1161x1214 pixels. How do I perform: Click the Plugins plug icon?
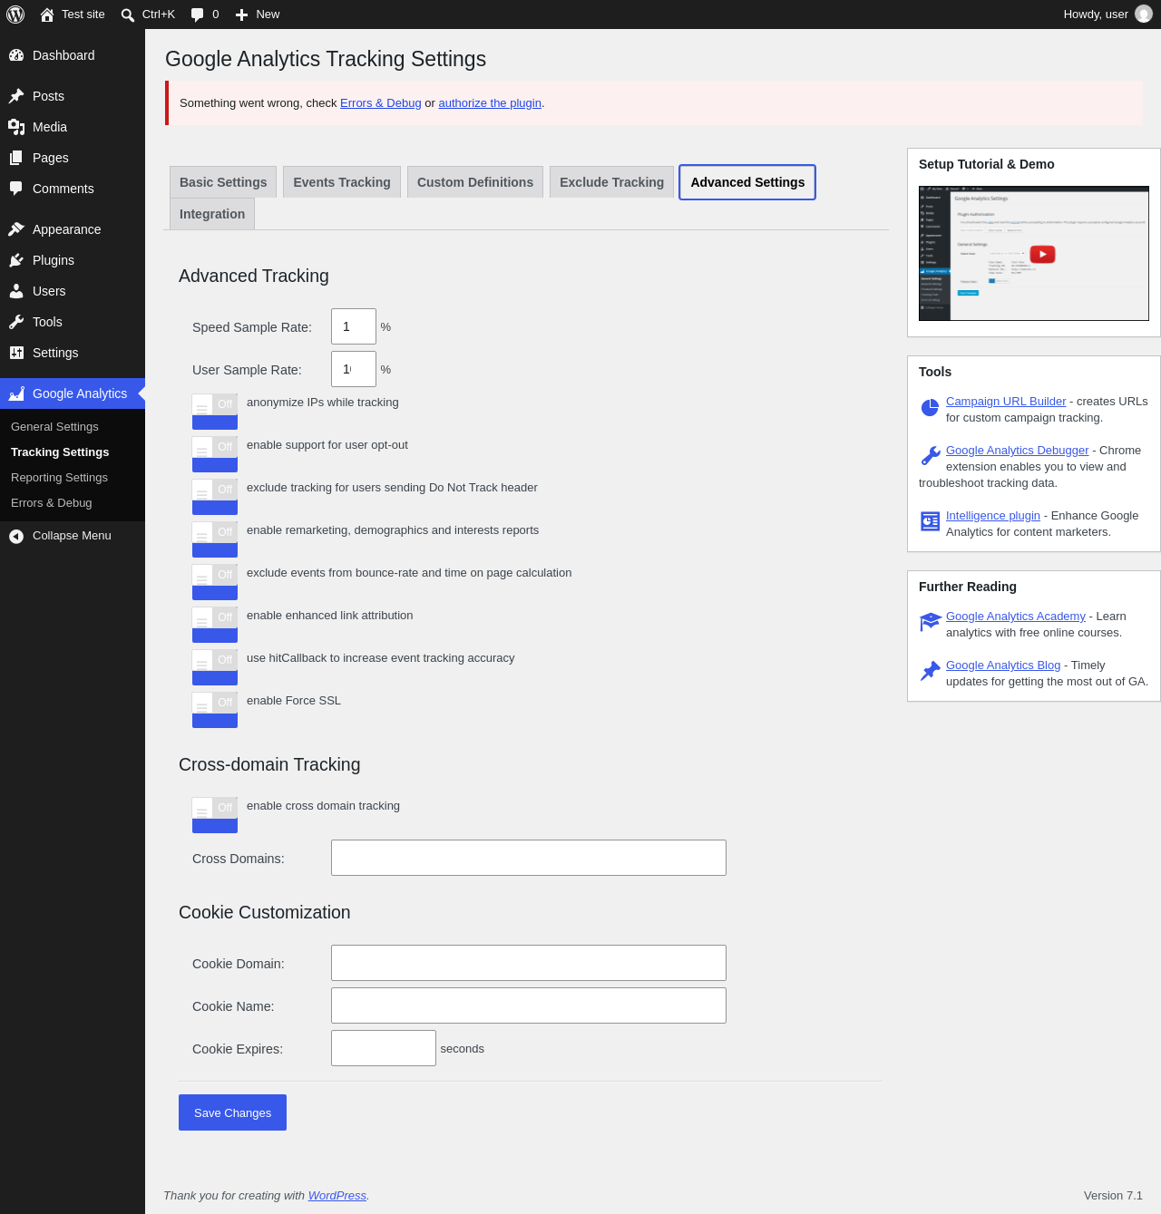click(16, 260)
